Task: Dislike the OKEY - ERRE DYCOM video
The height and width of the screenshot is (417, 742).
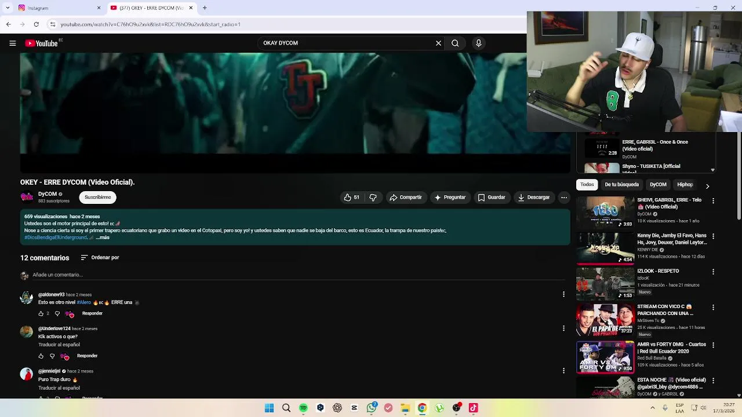Action: (373, 197)
